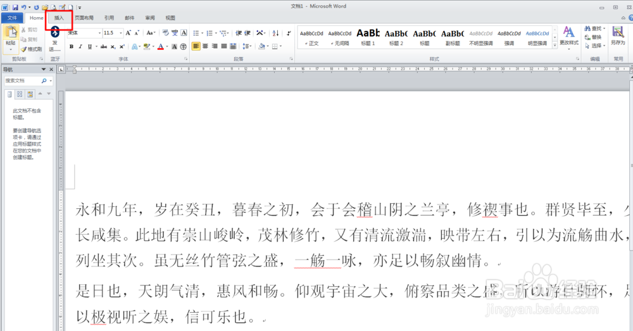Toggle Justify paragraph alignment

pos(223,46)
